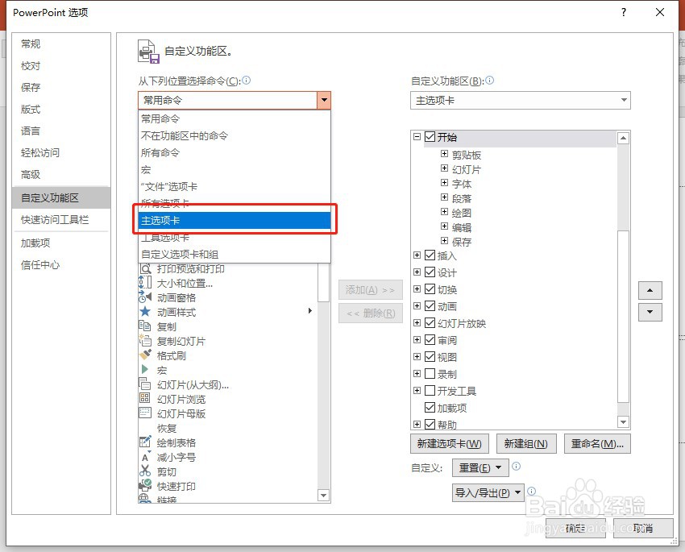Image resolution: width=685 pixels, height=552 pixels.
Task: Click the slide sorter icon
Action: (144, 399)
